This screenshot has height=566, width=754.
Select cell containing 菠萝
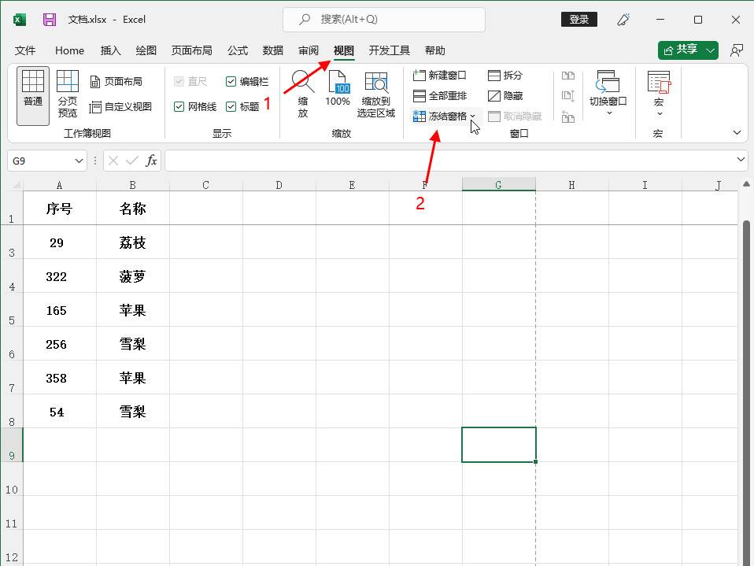click(x=133, y=276)
